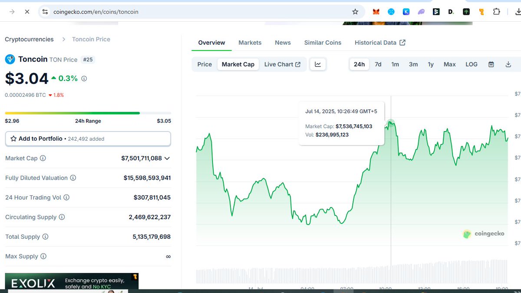Select the 7d time range
521x293 pixels.
378,64
